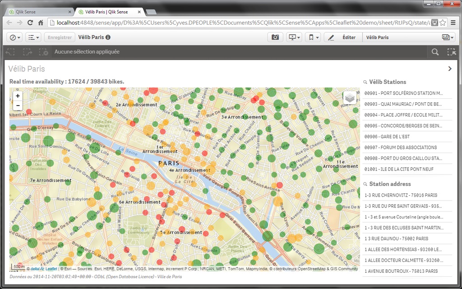Open the map layers control
The height and width of the screenshot is (289, 462).
[350, 97]
